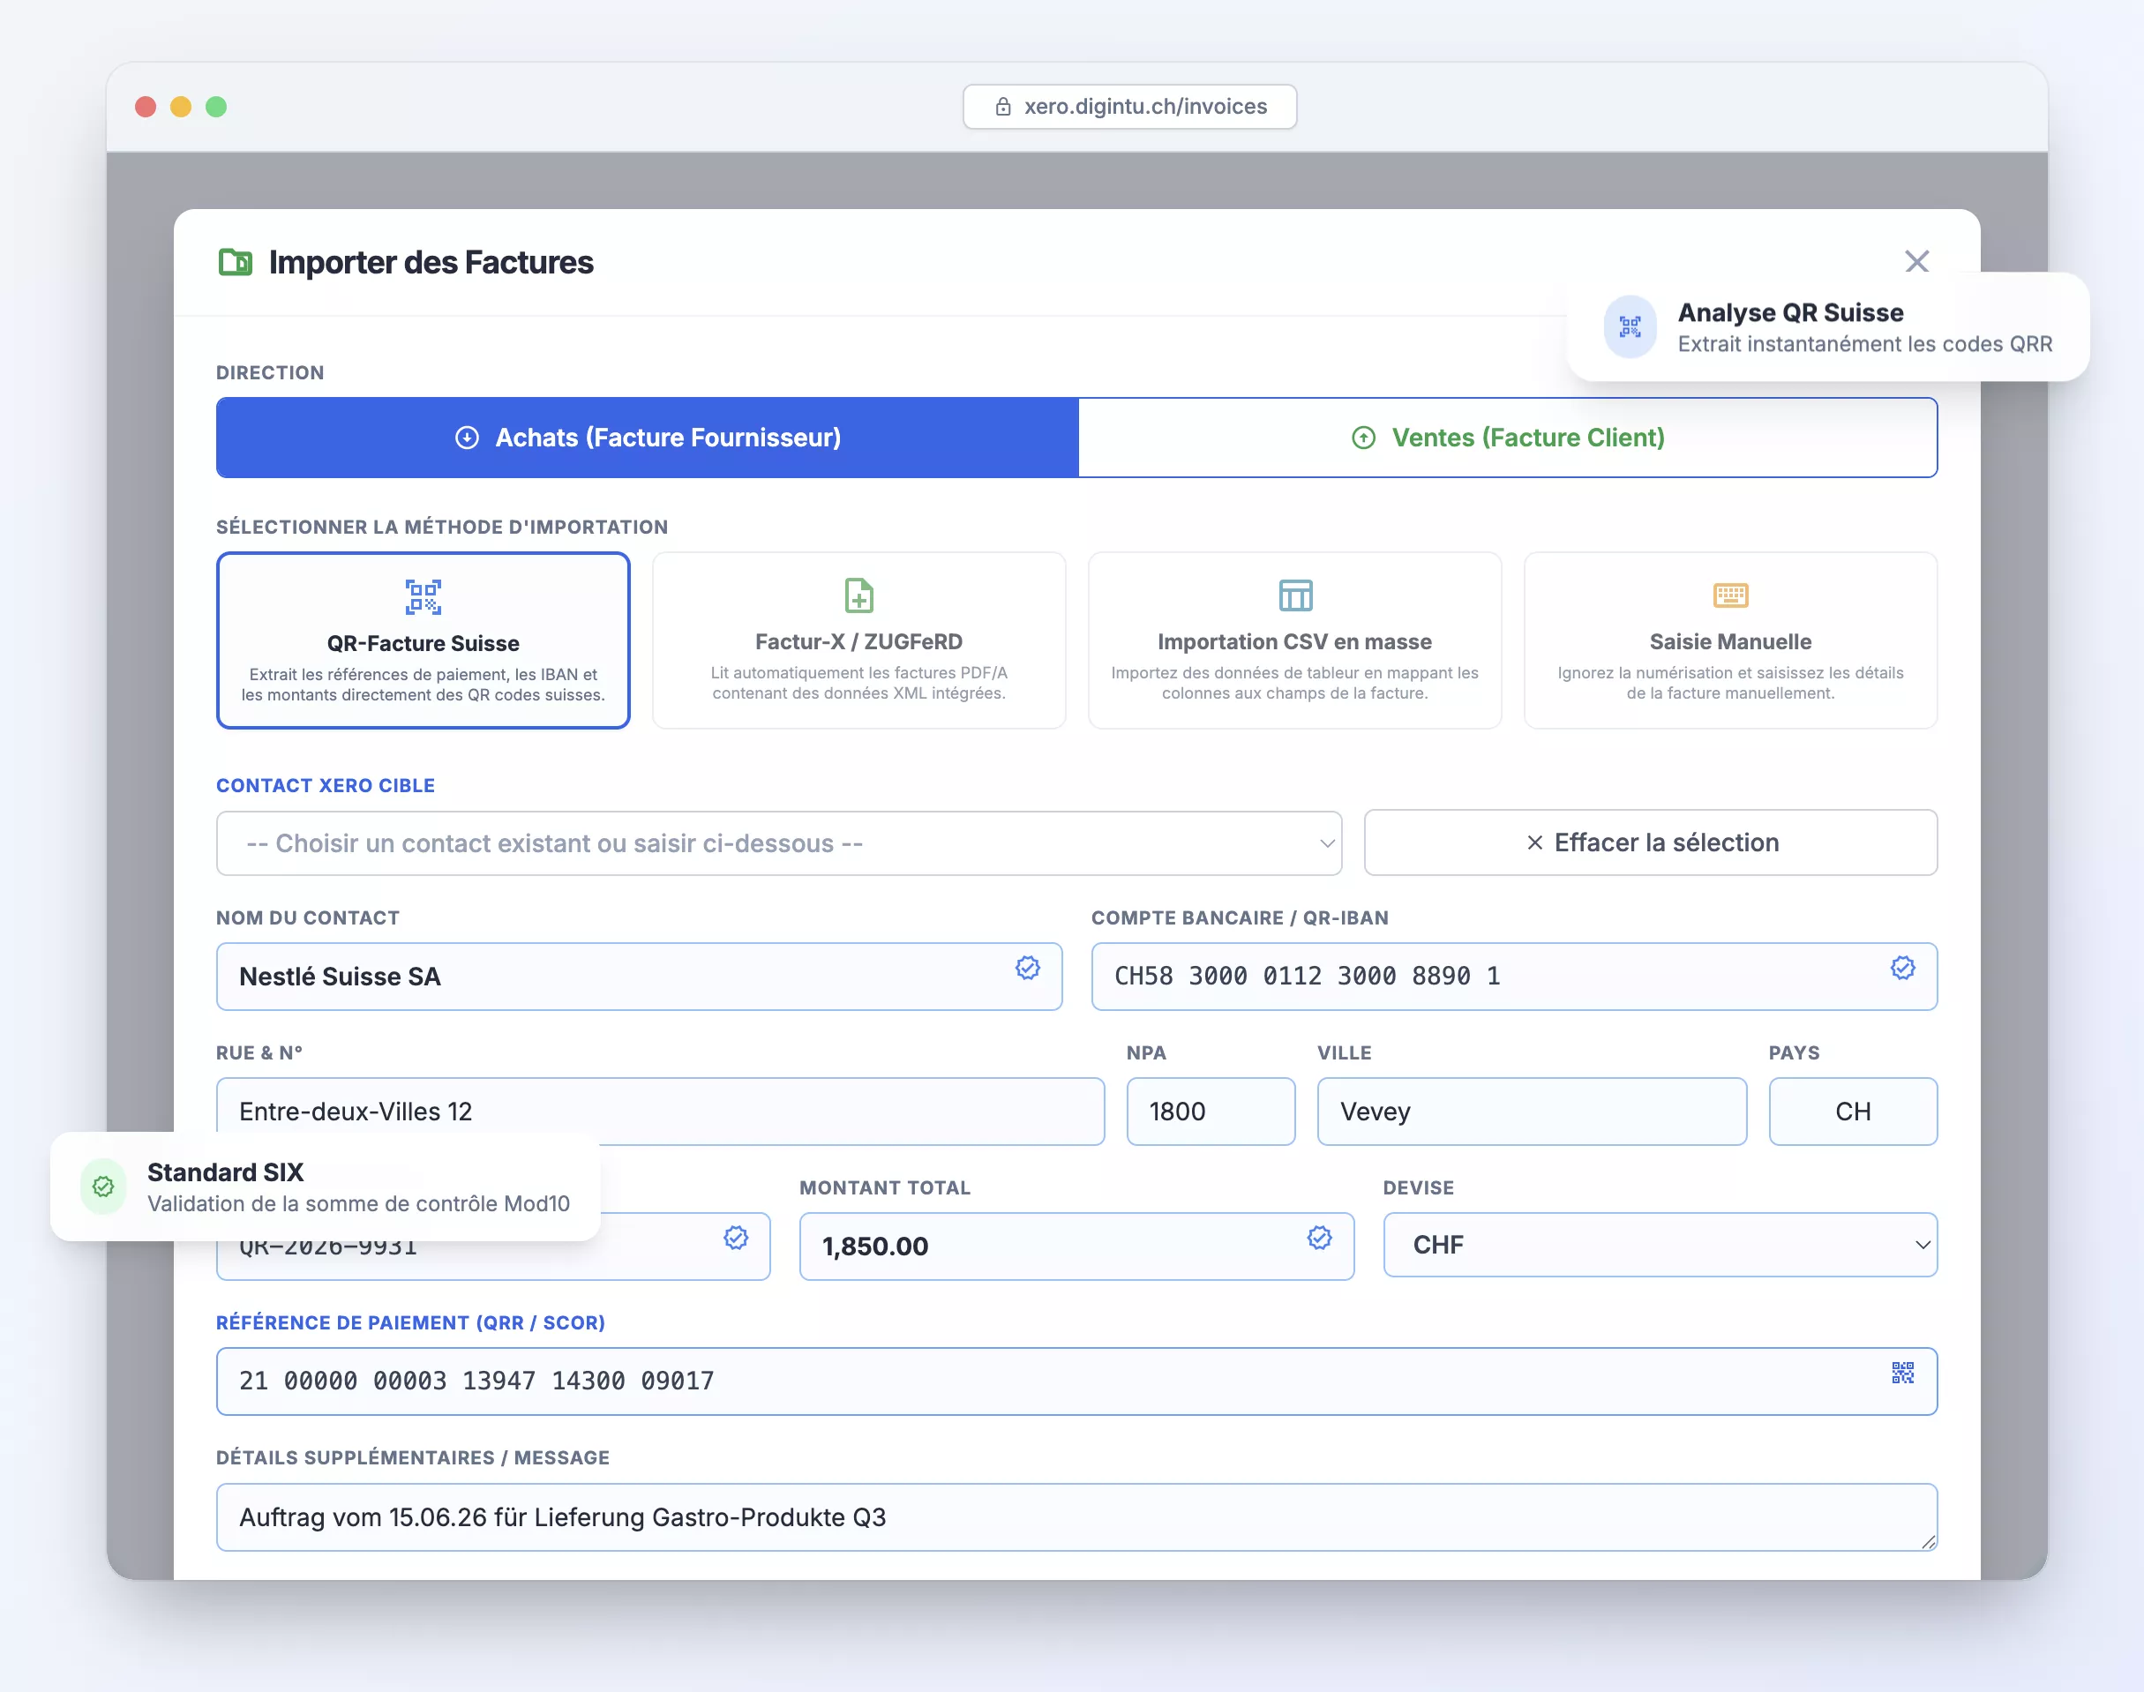Click the payment reference QRR / SCOR field
The image size is (2144, 1692).
tap(1076, 1381)
